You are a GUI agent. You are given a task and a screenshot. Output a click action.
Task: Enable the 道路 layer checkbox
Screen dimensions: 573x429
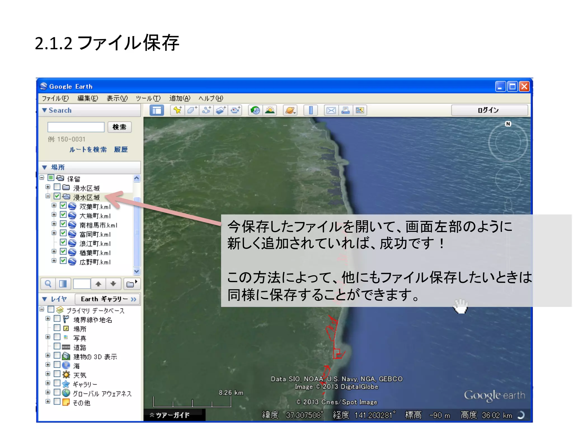pyautogui.click(x=57, y=346)
